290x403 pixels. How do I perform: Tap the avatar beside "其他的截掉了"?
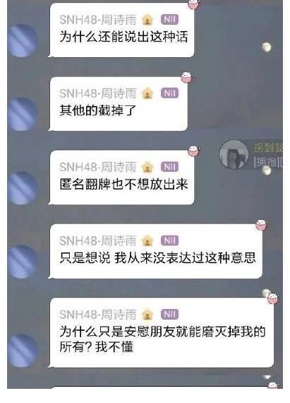[x=23, y=115]
